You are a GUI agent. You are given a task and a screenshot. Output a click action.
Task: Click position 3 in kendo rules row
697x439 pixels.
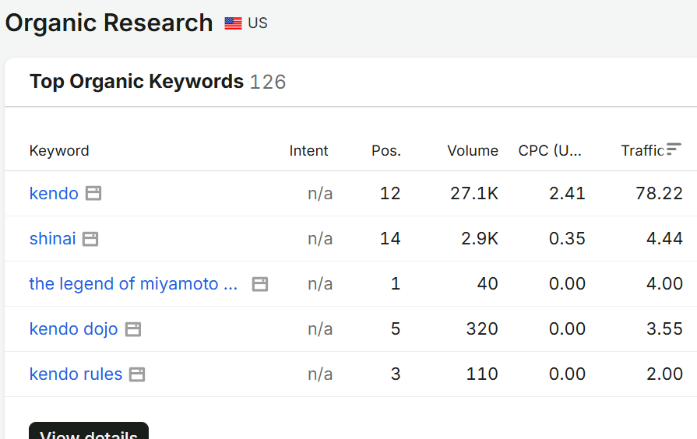coord(395,374)
